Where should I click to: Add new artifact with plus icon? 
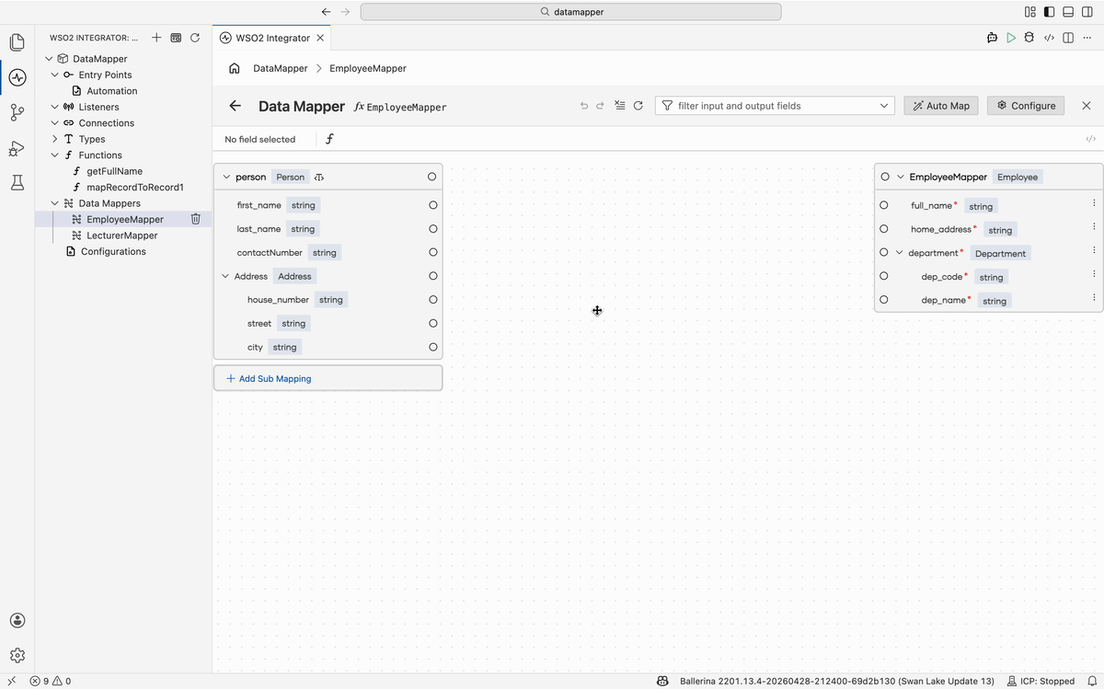(x=156, y=38)
